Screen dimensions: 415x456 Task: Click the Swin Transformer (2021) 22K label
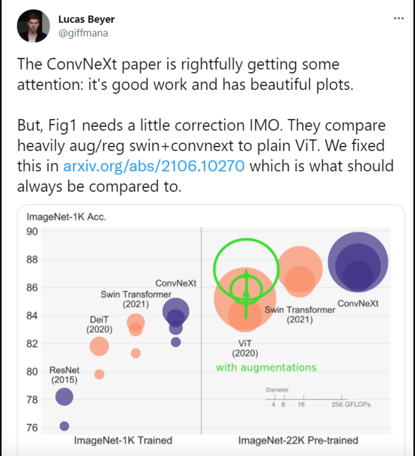[300, 314]
